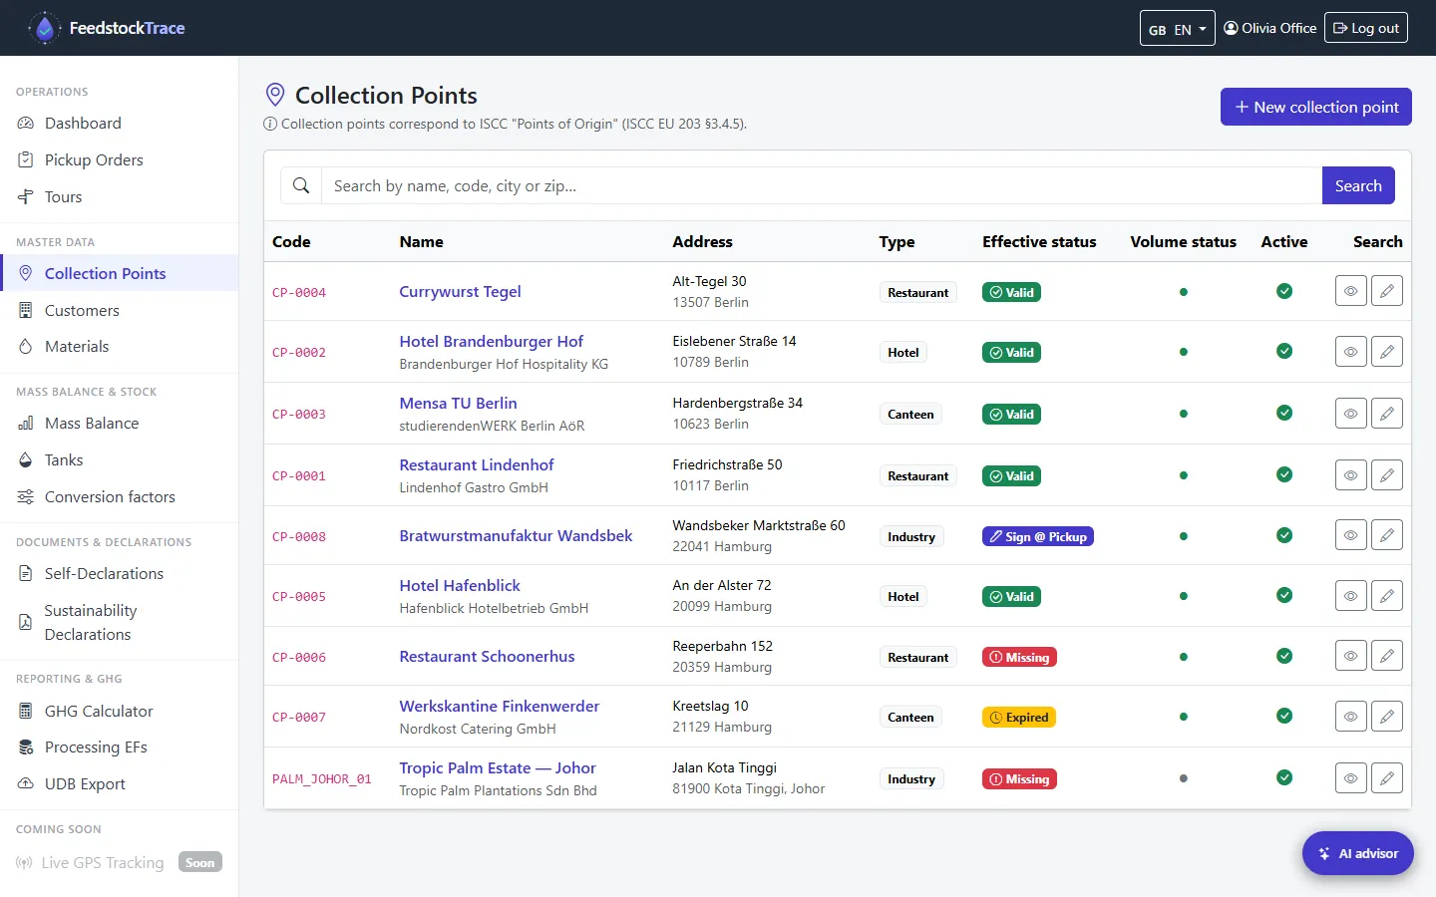
Task: Open the Bratwurstmanufaktur Wandsbek link
Action: click(516, 535)
